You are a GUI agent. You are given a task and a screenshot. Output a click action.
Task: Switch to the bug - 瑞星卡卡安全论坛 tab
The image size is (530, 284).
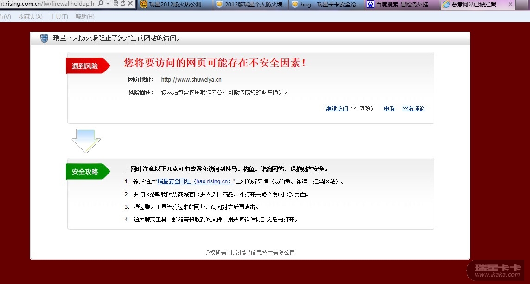[326, 4]
